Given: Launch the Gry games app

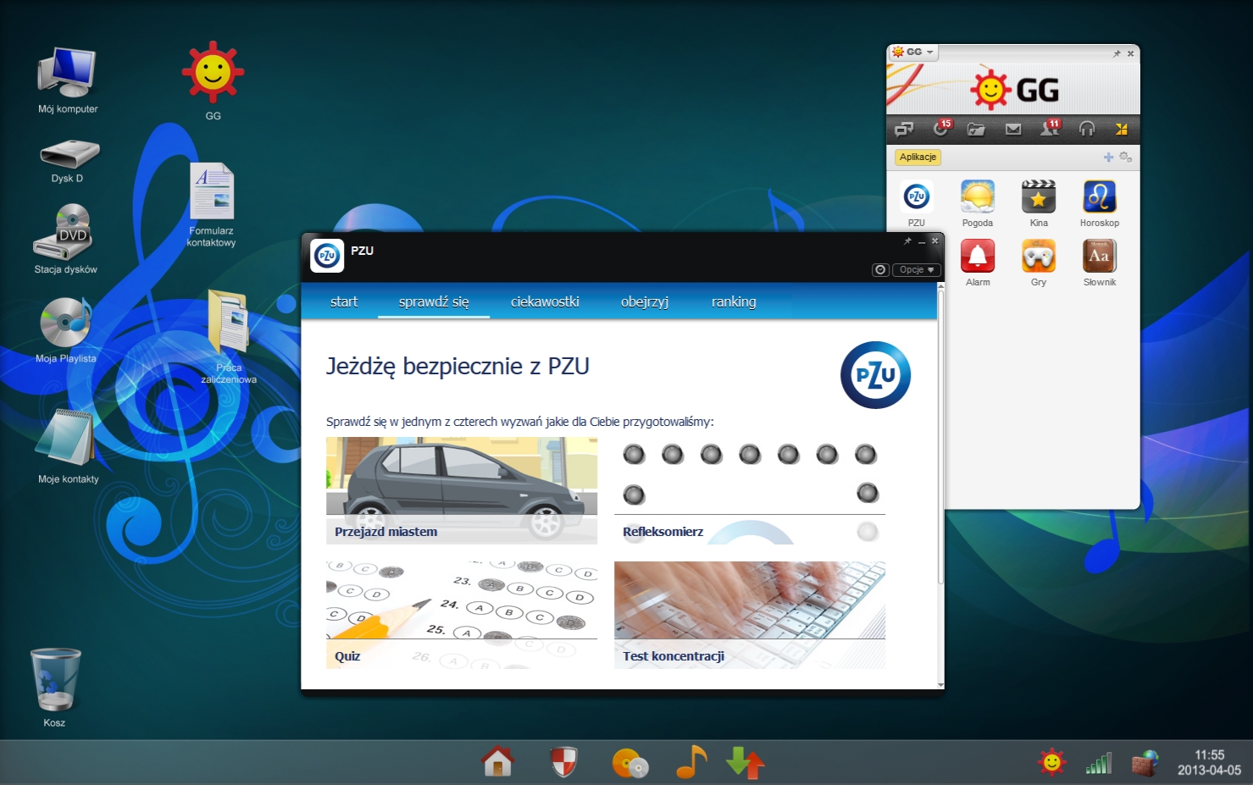Looking at the screenshot, I should pos(1038,257).
